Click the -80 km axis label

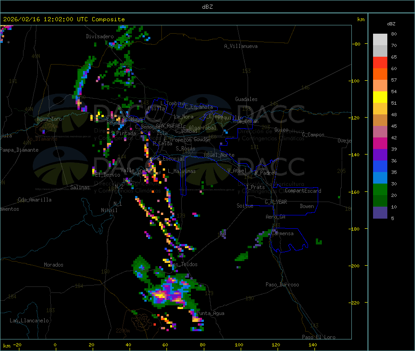(356, 44)
